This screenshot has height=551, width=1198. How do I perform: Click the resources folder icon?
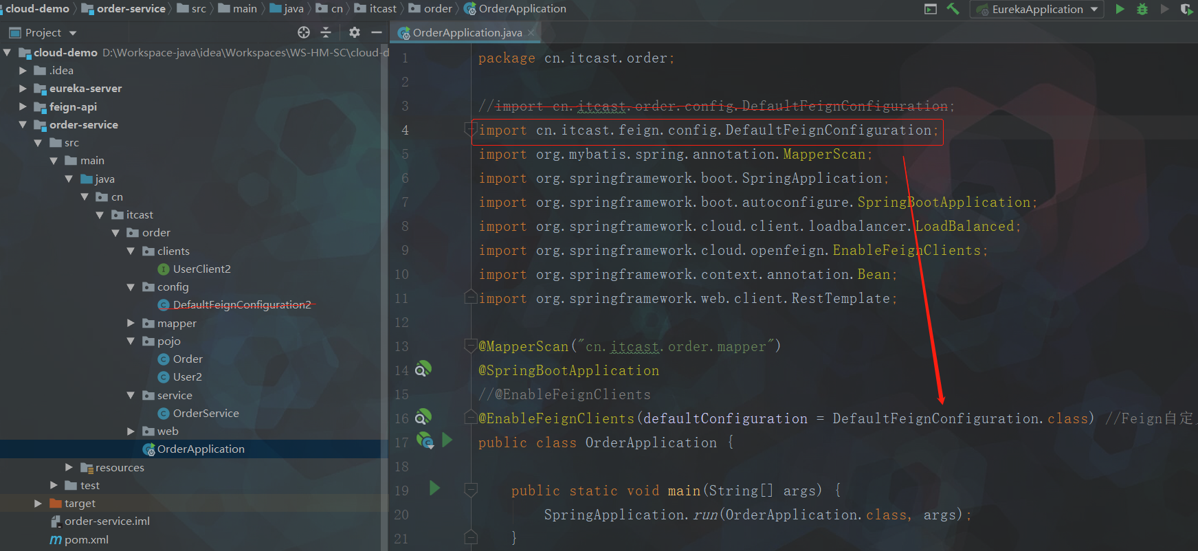pos(87,468)
